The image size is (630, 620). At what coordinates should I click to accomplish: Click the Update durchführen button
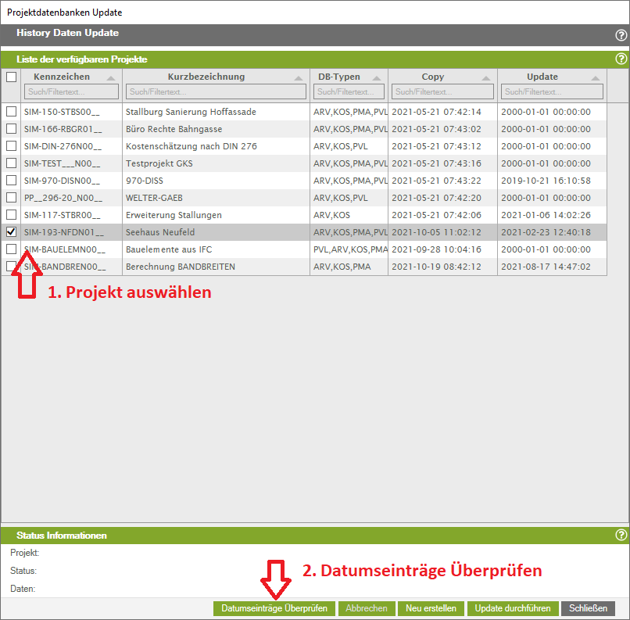tap(512, 608)
